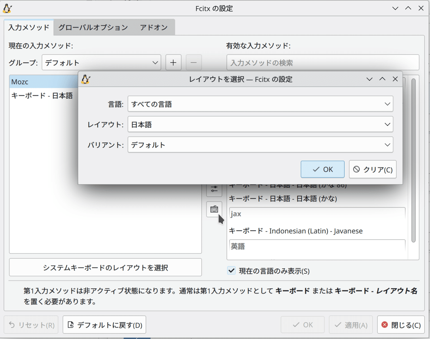Viewport: 430px width, 339px height.
Task: Open the 言語 dropdown showing すべての言語
Action: click(261, 104)
